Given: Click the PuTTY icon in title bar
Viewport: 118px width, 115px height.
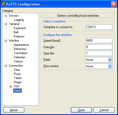Looking at the screenshot, I should (3, 4).
